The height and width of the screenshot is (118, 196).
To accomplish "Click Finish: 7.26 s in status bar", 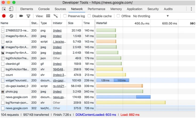I will [62, 115].
